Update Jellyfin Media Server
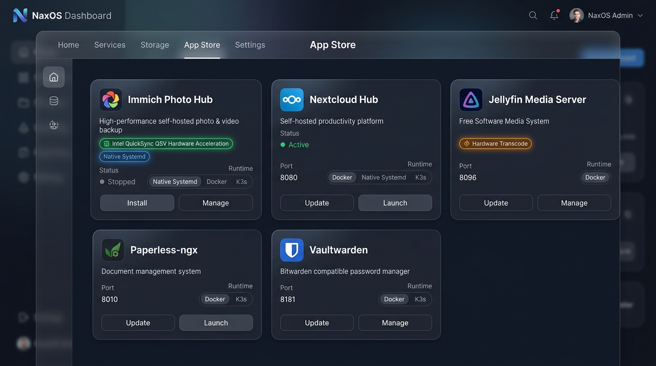 (496, 203)
